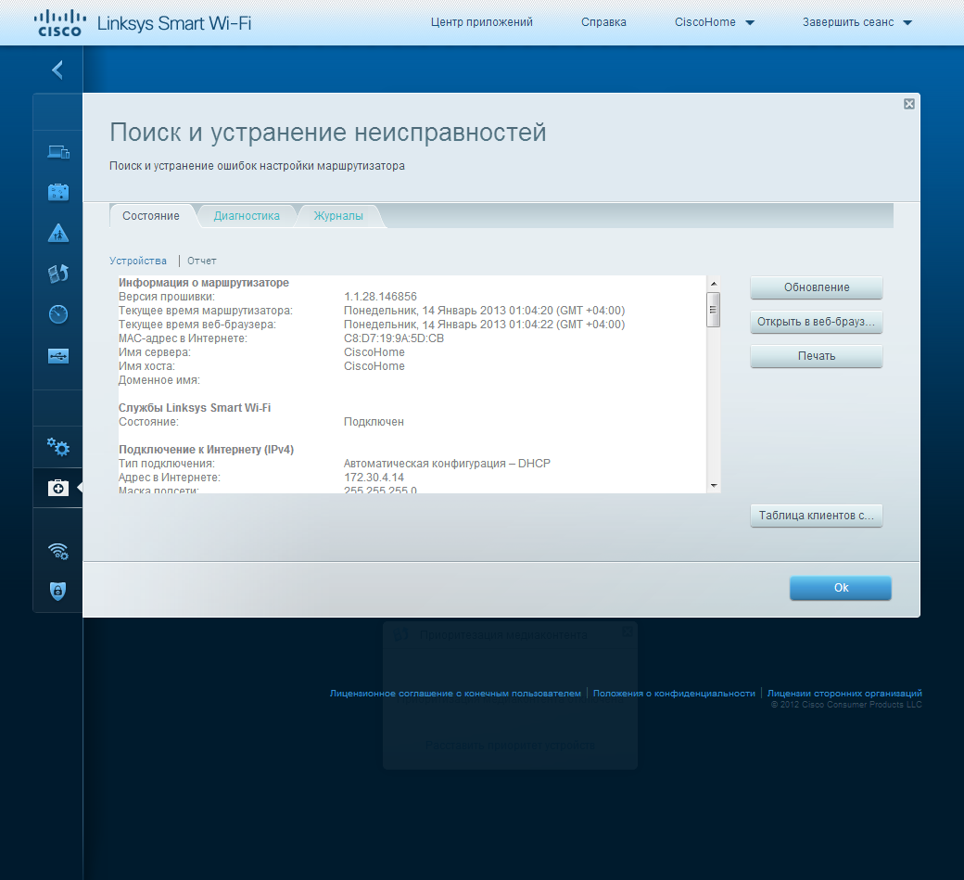This screenshot has height=880, width=964.
Task: Click the router time ending 01:04:20
Action: click(485, 311)
